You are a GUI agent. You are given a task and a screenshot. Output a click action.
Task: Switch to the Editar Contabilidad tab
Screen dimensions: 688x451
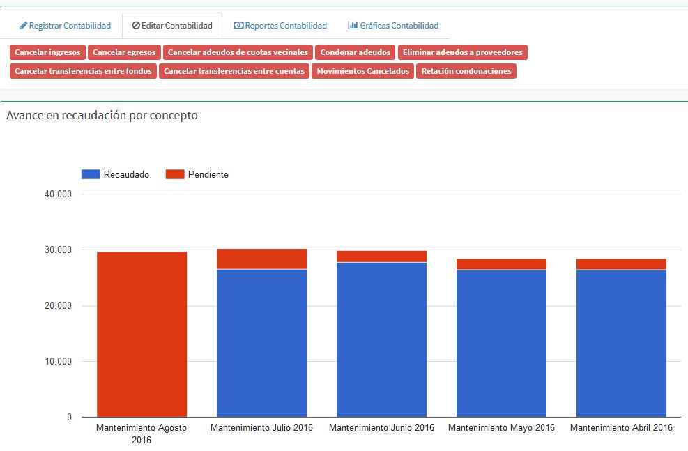[172, 26]
